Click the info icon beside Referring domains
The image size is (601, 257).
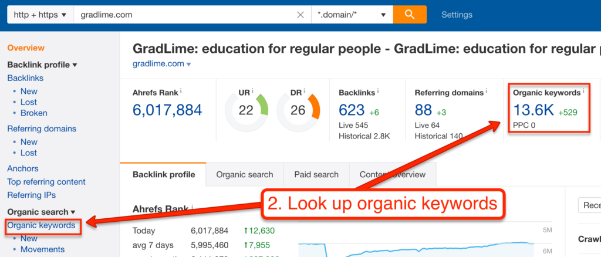pos(487,92)
